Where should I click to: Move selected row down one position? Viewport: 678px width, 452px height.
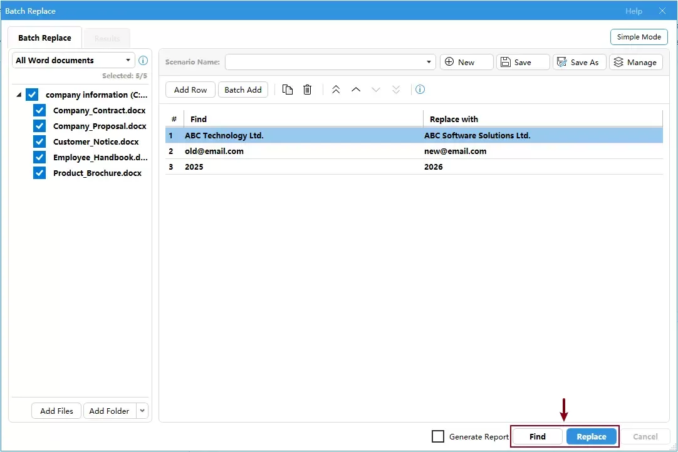coord(376,90)
